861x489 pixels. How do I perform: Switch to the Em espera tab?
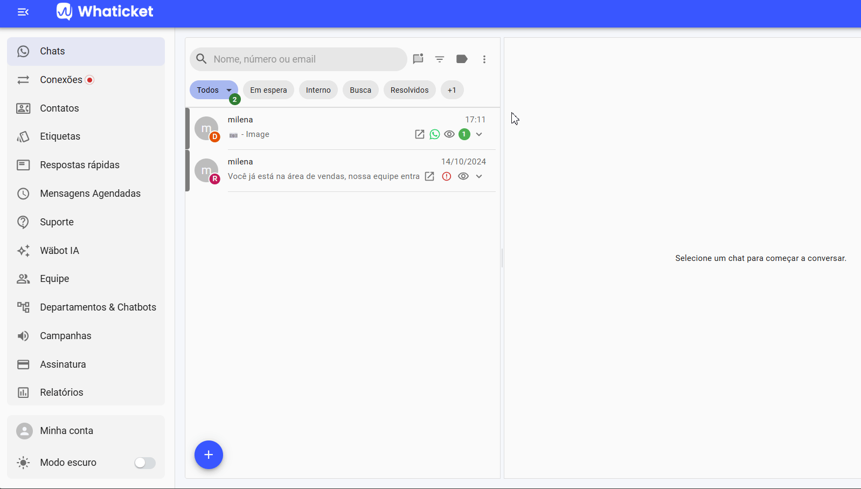pos(268,90)
